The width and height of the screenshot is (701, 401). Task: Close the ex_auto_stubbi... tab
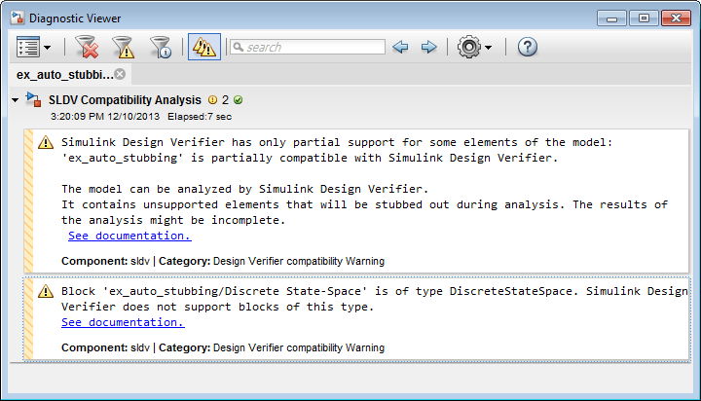pyautogui.click(x=120, y=74)
